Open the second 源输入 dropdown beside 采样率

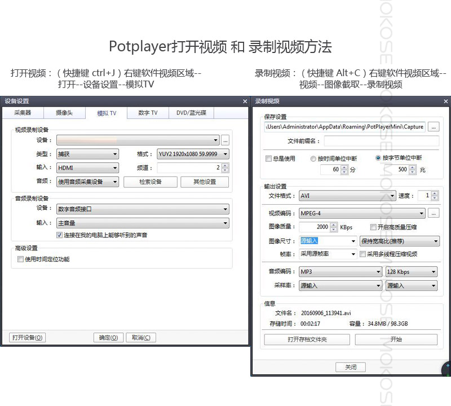pos(412,285)
